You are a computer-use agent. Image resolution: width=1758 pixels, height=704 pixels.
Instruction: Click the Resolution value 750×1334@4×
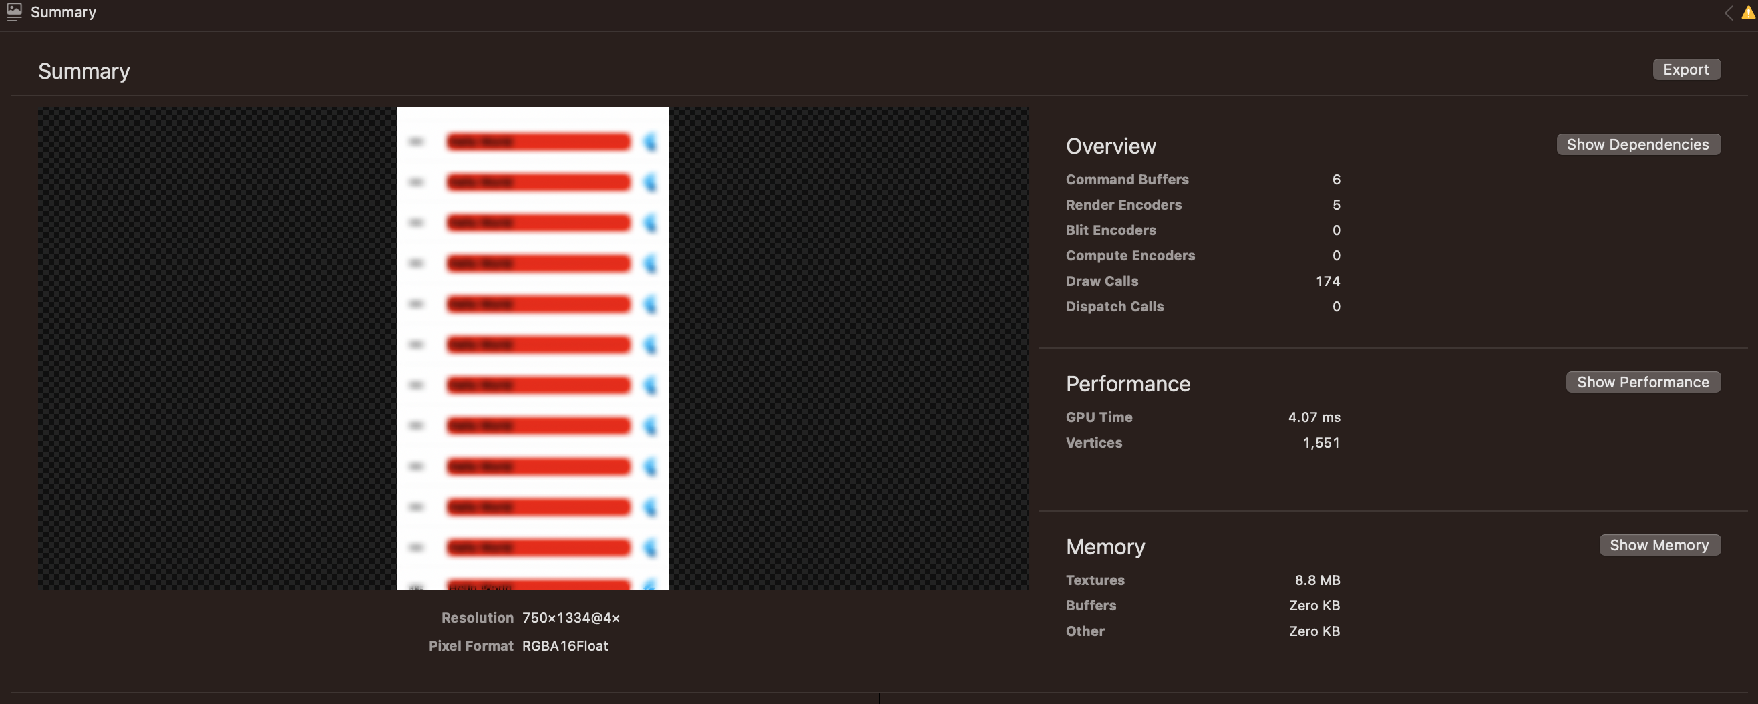570,617
